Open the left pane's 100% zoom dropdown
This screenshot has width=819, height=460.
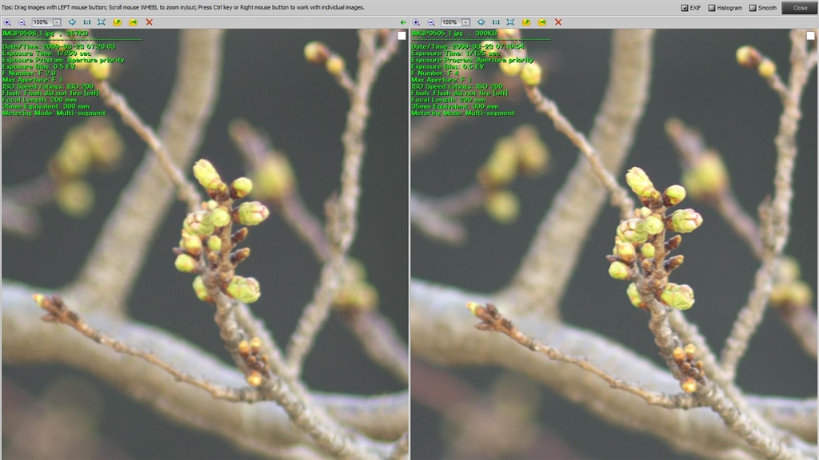point(57,22)
